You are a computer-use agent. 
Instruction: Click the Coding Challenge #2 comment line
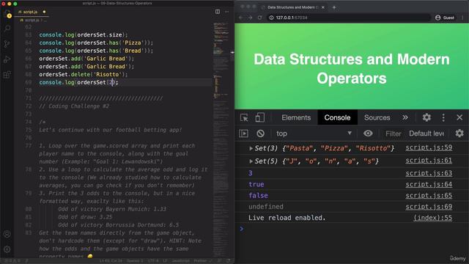point(74,106)
